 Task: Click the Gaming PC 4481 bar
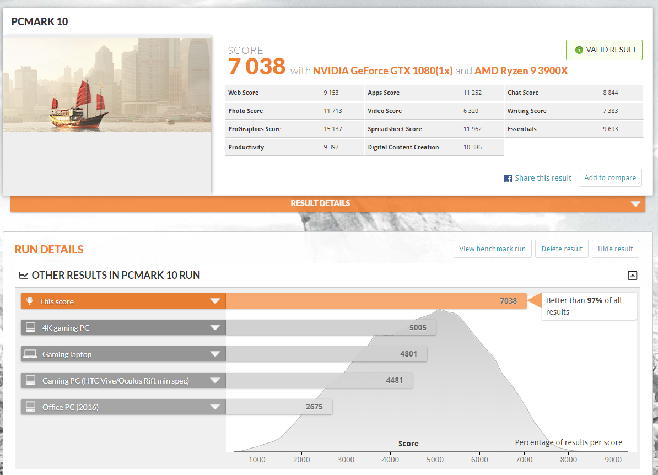(319, 380)
